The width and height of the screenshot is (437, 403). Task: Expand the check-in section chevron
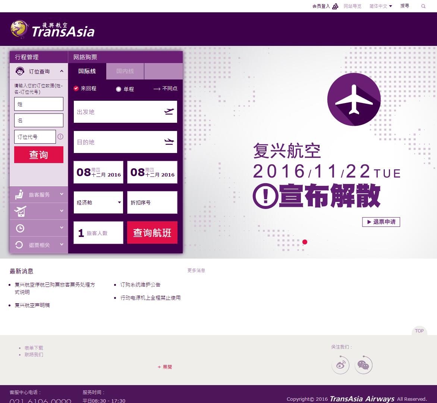pyautogui.click(x=62, y=211)
